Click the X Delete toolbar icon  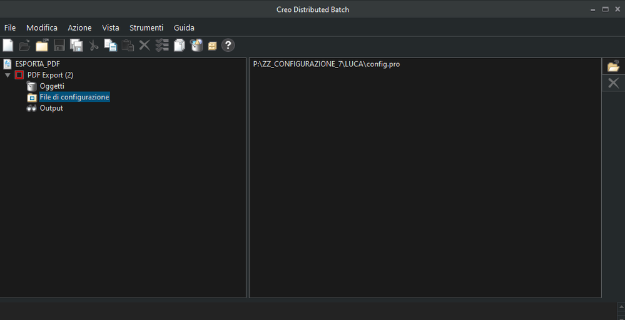click(145, 45)
